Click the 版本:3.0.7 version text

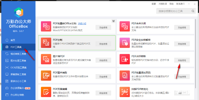[18, 31]
